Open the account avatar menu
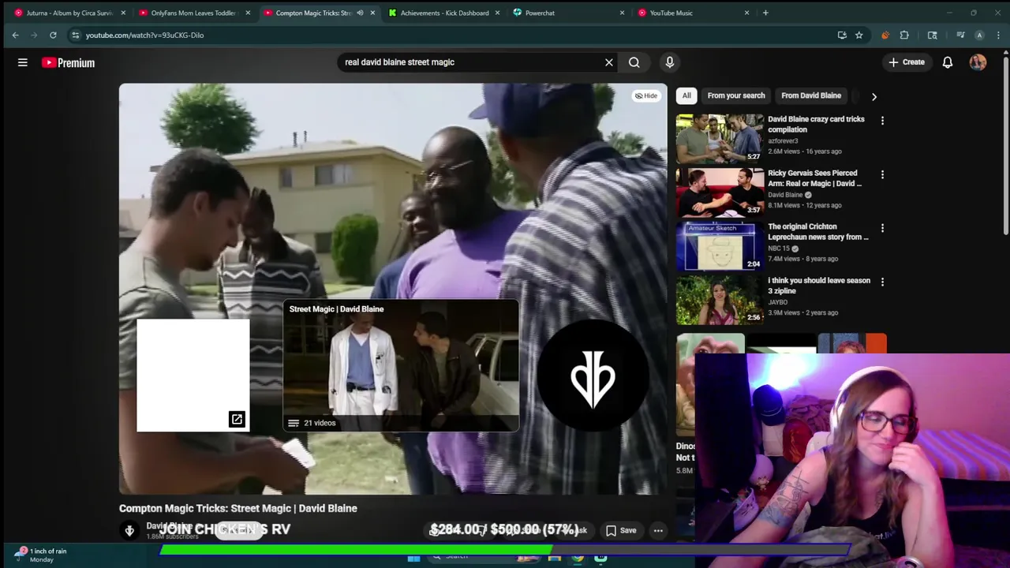1010x568 pixels. [978, 62]
